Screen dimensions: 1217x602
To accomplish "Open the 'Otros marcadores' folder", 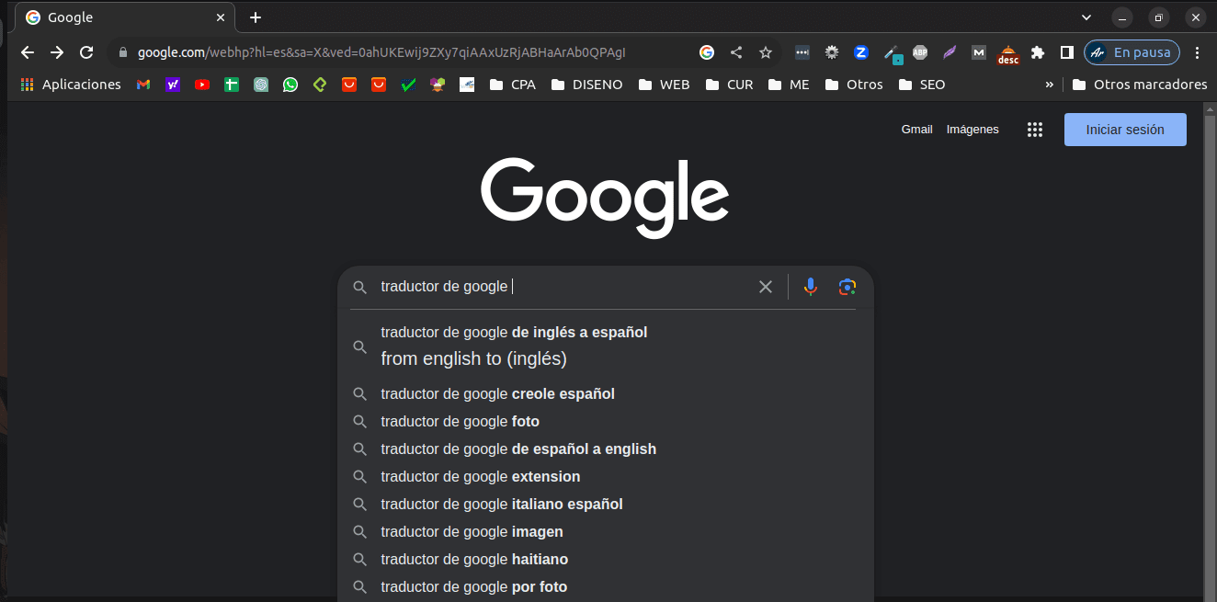I will click(1140, 85).
